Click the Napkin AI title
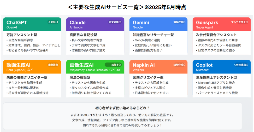 (x=144, y=65)
